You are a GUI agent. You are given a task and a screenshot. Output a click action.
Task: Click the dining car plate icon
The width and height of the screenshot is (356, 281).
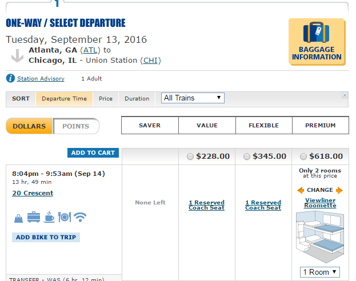click(x=64, y=217)
